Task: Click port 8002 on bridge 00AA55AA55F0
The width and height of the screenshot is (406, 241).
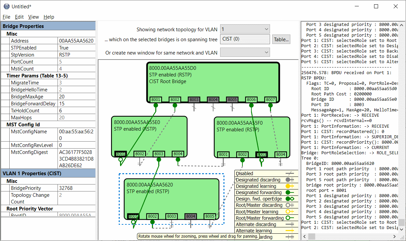Action: (242, 155)
